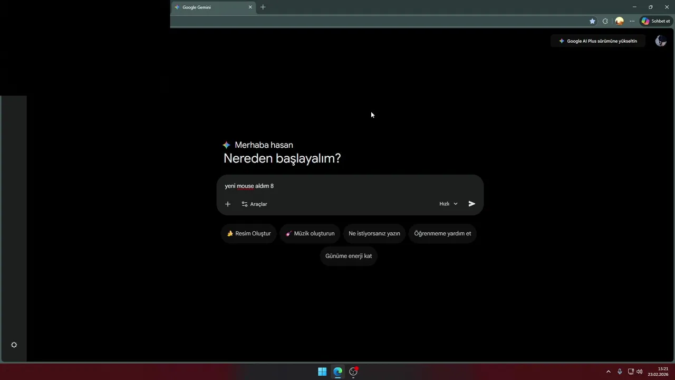Open the taskbar app with red notification badge
Image resolution: width=675 pixels, height=380 pixels.
tap(354, 372)
